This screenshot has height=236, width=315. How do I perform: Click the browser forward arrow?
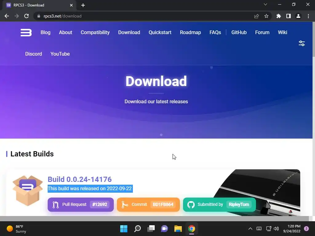click(x=17, y=16)
